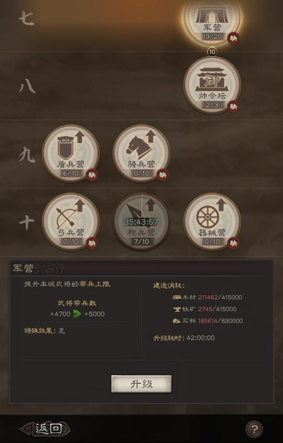The image size is (283, 443).
Task: Click the 35:43:57 upgrade countdown timer
Action: pos(141,222)
